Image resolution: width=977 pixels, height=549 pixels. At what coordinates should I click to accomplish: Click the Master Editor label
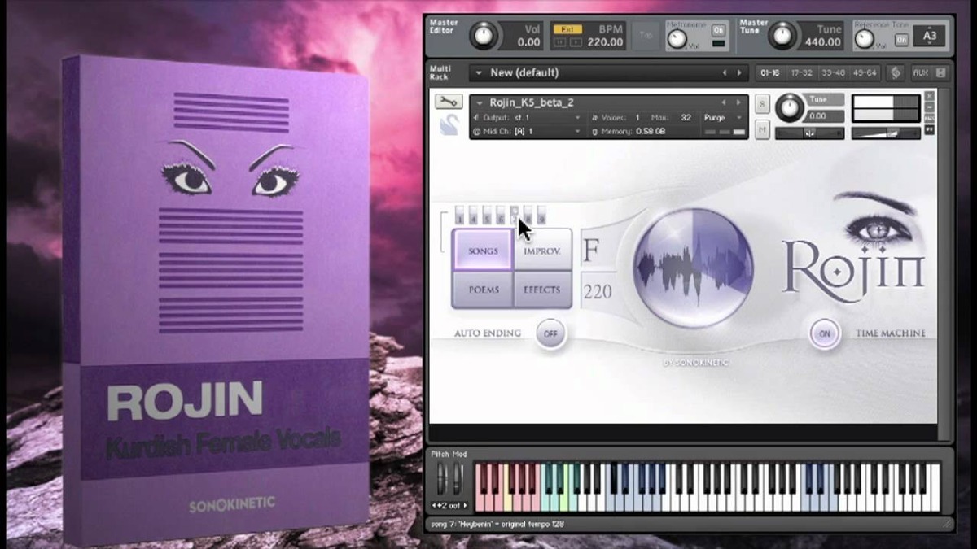pos(444,27)
